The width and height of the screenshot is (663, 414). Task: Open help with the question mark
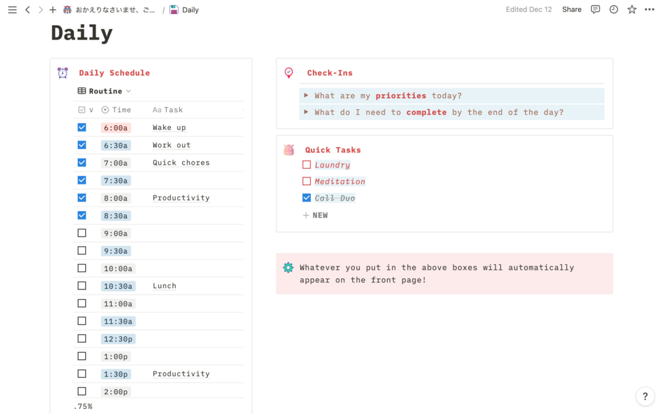[645, 396]
